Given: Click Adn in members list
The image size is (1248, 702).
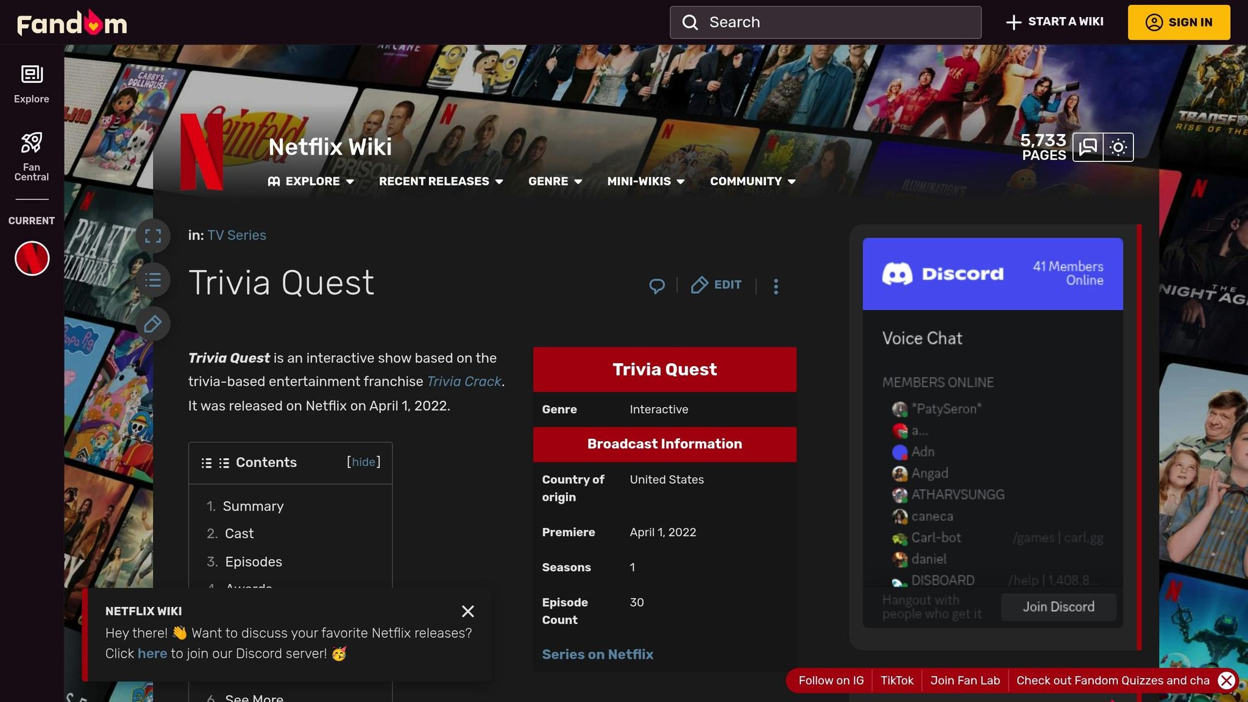Looking at the screenshot, I should pos(923,452).
